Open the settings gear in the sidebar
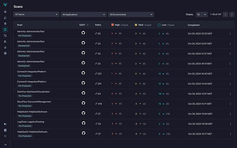 [5, 53]
